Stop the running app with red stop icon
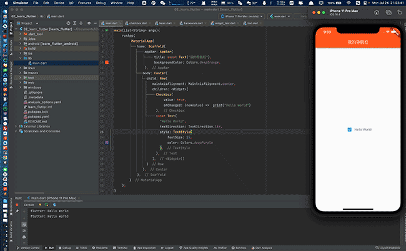This screenshot has width=406, height=251. click(17, 205)
